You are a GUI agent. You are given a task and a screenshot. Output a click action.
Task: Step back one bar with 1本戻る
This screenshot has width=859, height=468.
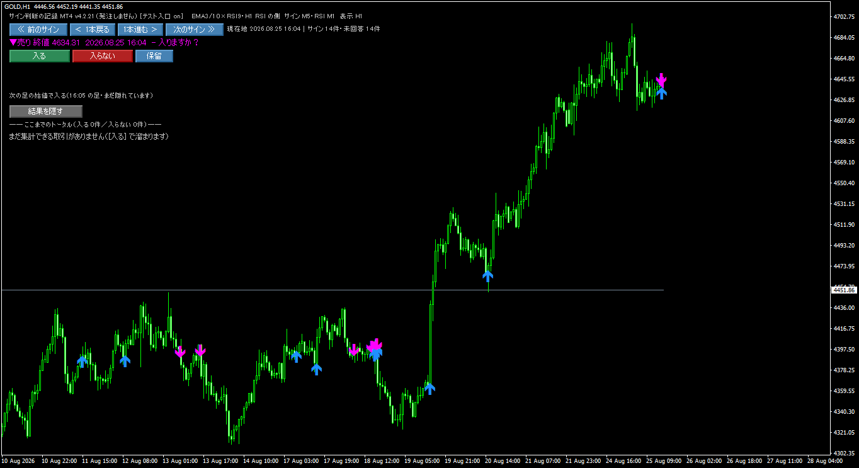pyautogui.click(x=93, y=30)
